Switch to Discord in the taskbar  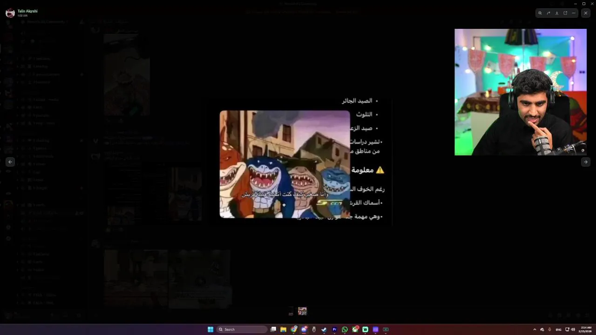304,329
